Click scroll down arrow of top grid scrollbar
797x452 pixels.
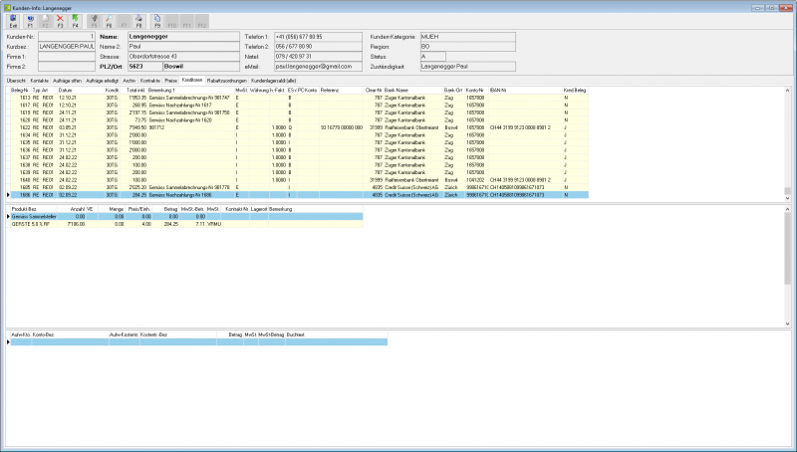pyautogui.click(x=787, y=198)
